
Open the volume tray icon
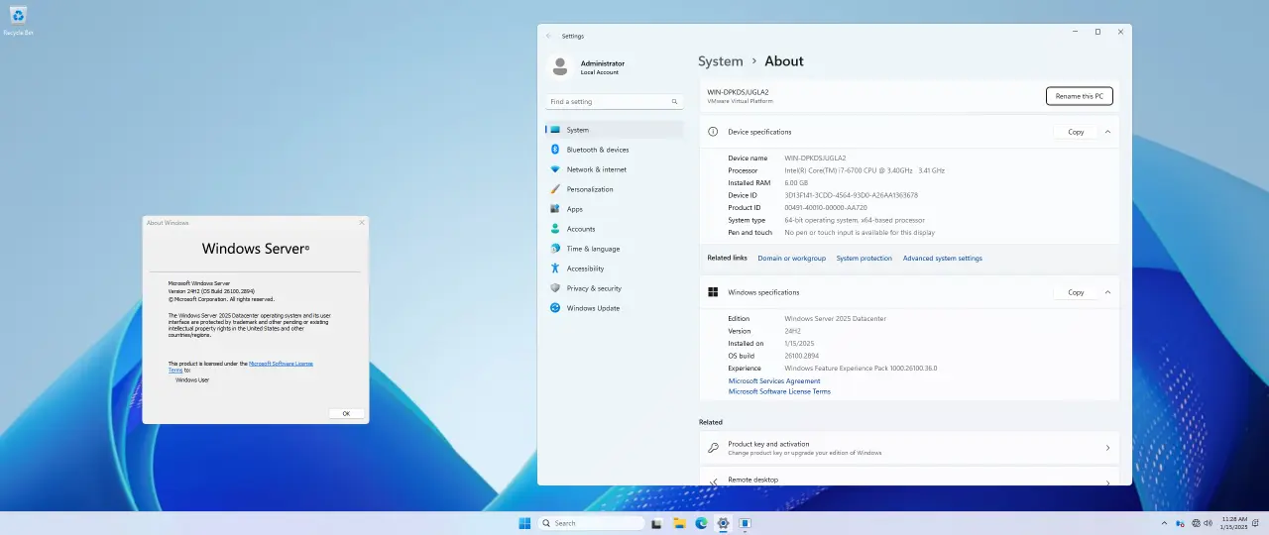[x=1209, y=523]
